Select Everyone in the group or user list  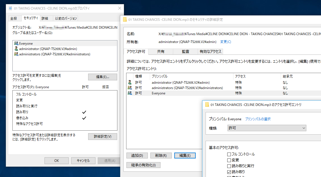[65, 43]
